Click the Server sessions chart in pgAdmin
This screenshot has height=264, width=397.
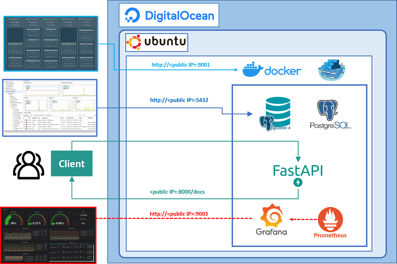(42, 89)
